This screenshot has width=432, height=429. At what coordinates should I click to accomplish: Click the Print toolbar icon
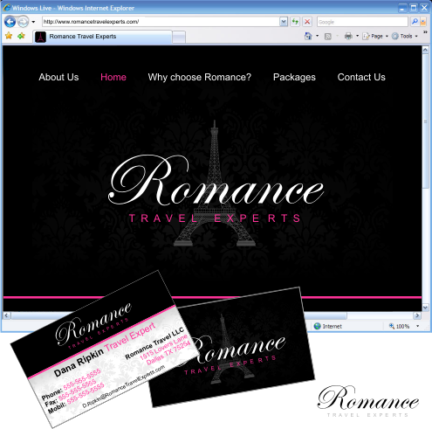tap(348, 36)
